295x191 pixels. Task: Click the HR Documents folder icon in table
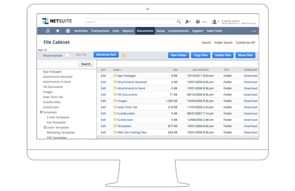[x=115, y=94]
